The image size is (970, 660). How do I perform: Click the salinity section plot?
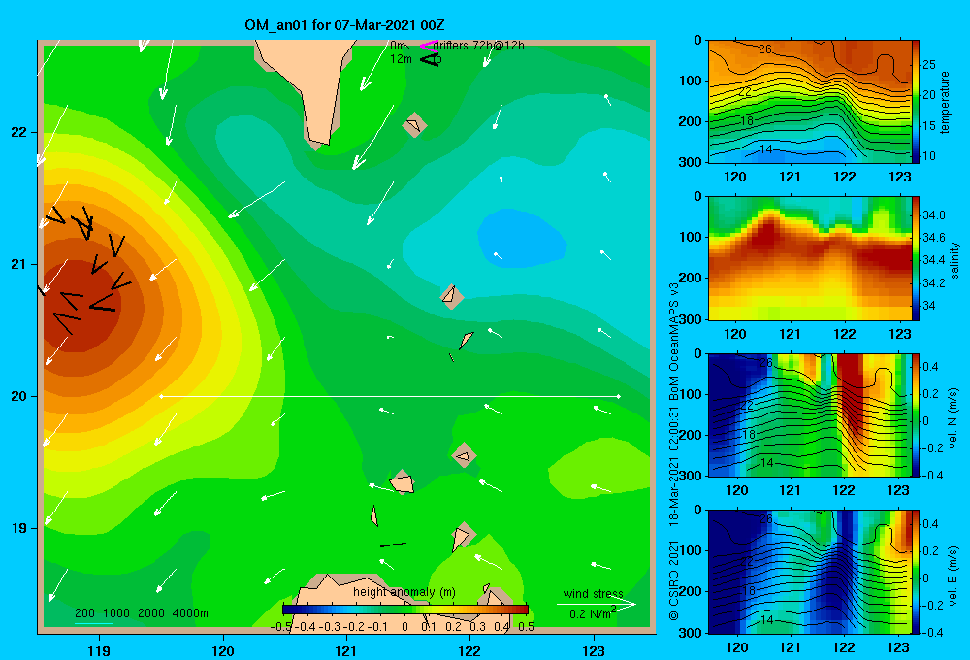810,258
